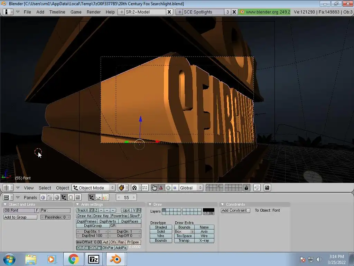Open Windows Media Player taskbar icon
354x266 pixels.
tap(51, 259)
